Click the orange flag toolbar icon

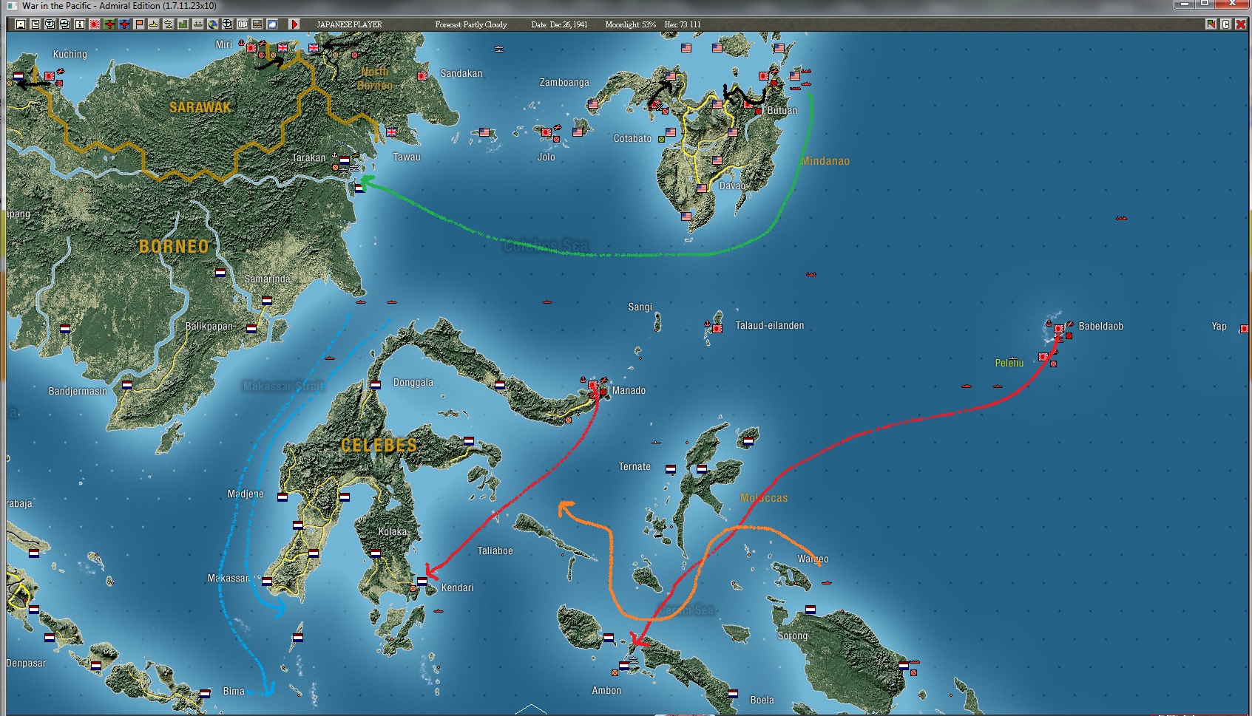click(x=139, y=24)
